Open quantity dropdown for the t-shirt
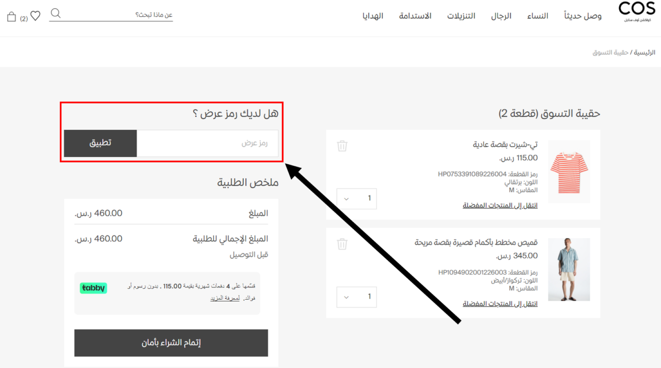This screenshot has width=661, height=368. [356, 198]
